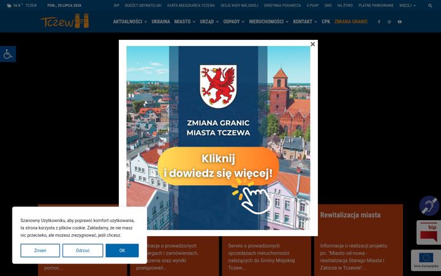Expand the Odpady menu
The width and height of the screenshot is (441, 276).
pyautogui.click(x=234, y=21)
